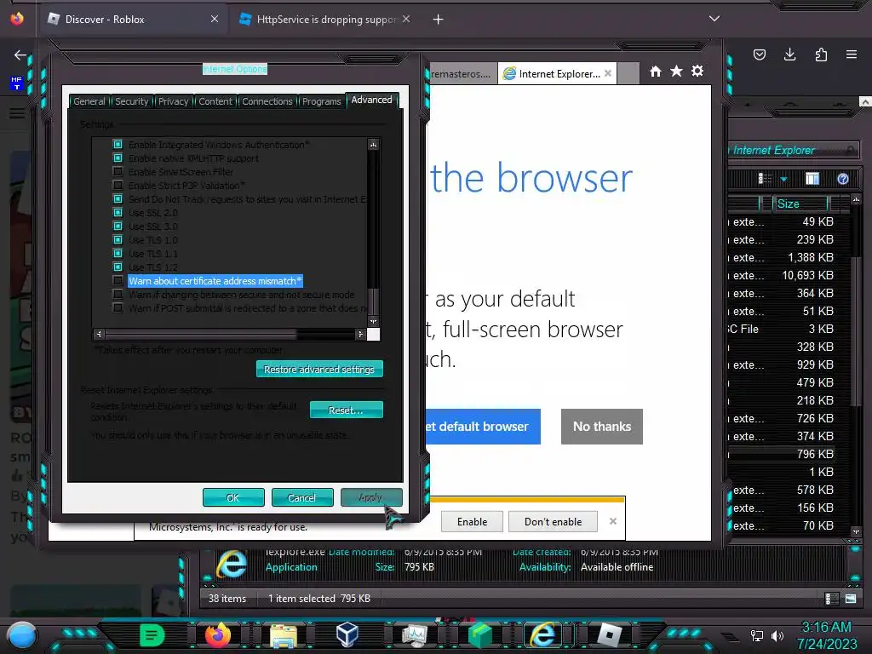Click the Explorer search magnifier icon
Screen dimensions: 872x654
coord(851,150)
